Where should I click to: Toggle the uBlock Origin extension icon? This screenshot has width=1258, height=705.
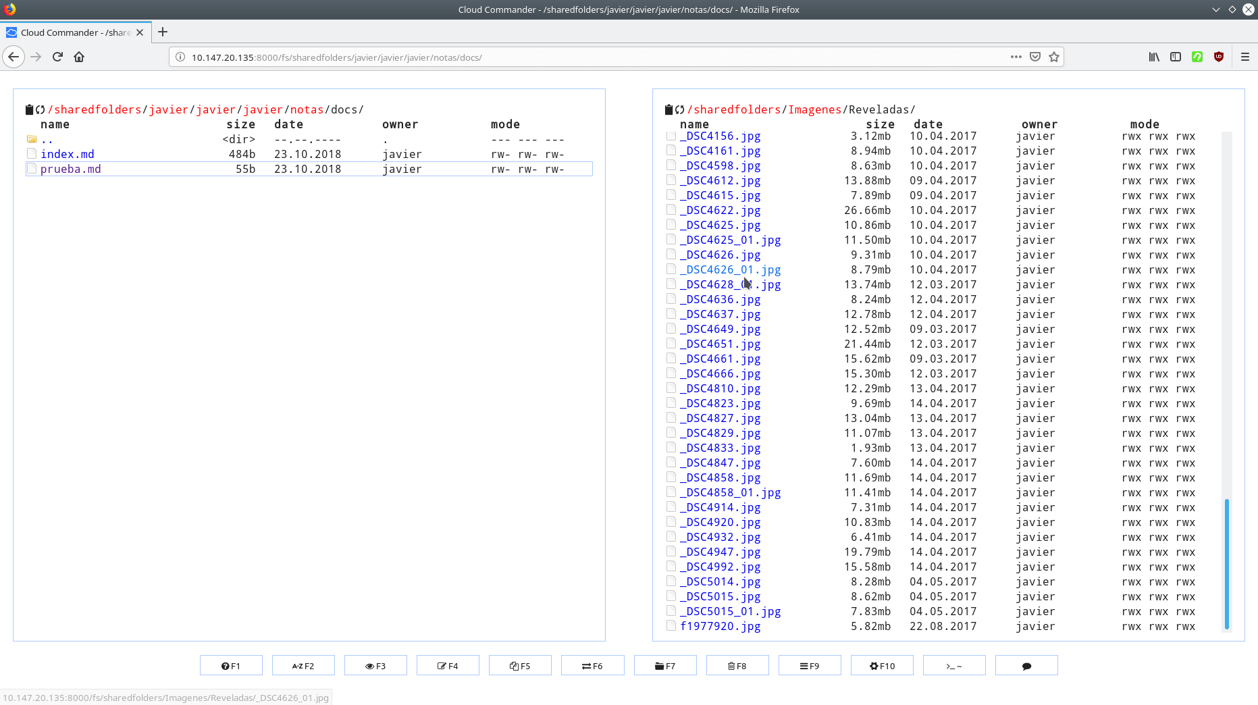1219,57
